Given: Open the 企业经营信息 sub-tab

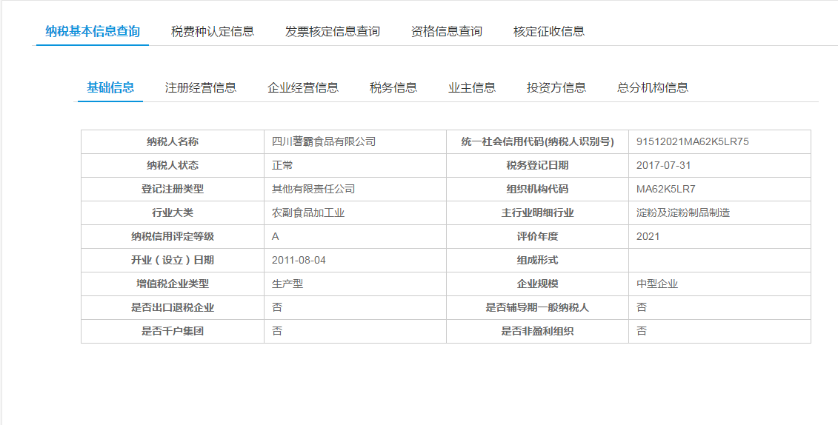Looking at the screenshot, I should click(x=303, y=87).
